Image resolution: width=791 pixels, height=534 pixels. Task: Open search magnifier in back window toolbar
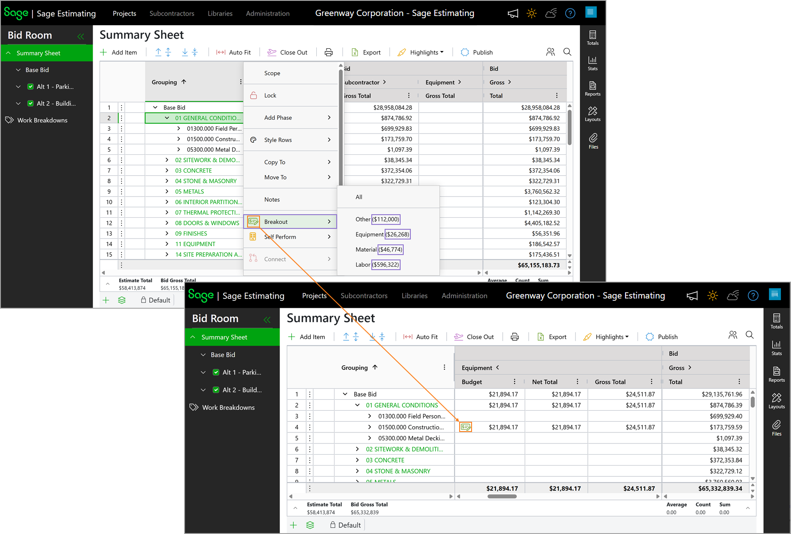567,52
